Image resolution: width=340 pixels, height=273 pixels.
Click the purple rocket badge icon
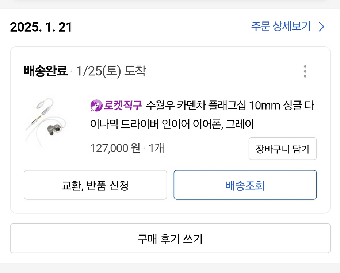96,106
